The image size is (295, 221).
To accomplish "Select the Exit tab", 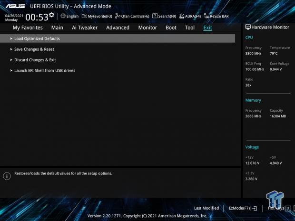I will pyautogui.click(x=208, y=28).
